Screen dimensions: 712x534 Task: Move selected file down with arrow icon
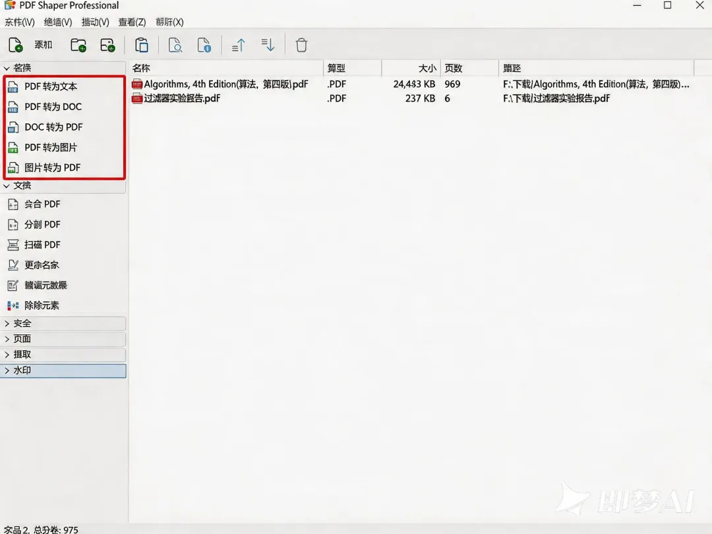tap(268, 45)
